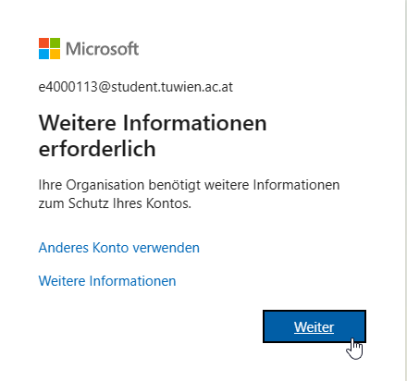Click the large heading word 'Informationen'

195,123
